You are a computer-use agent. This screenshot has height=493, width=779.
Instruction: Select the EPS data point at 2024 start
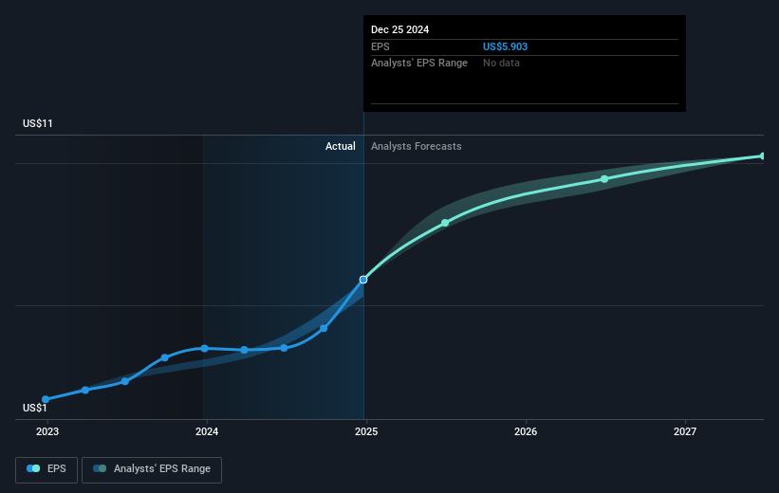tap(204, 349)
